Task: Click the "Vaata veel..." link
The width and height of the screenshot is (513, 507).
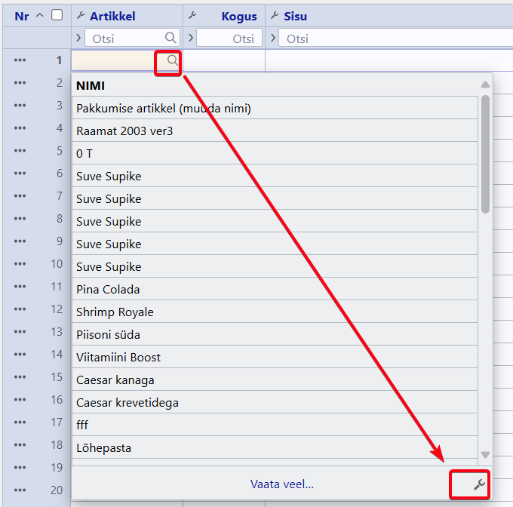Action: click(x=281, y=484)
